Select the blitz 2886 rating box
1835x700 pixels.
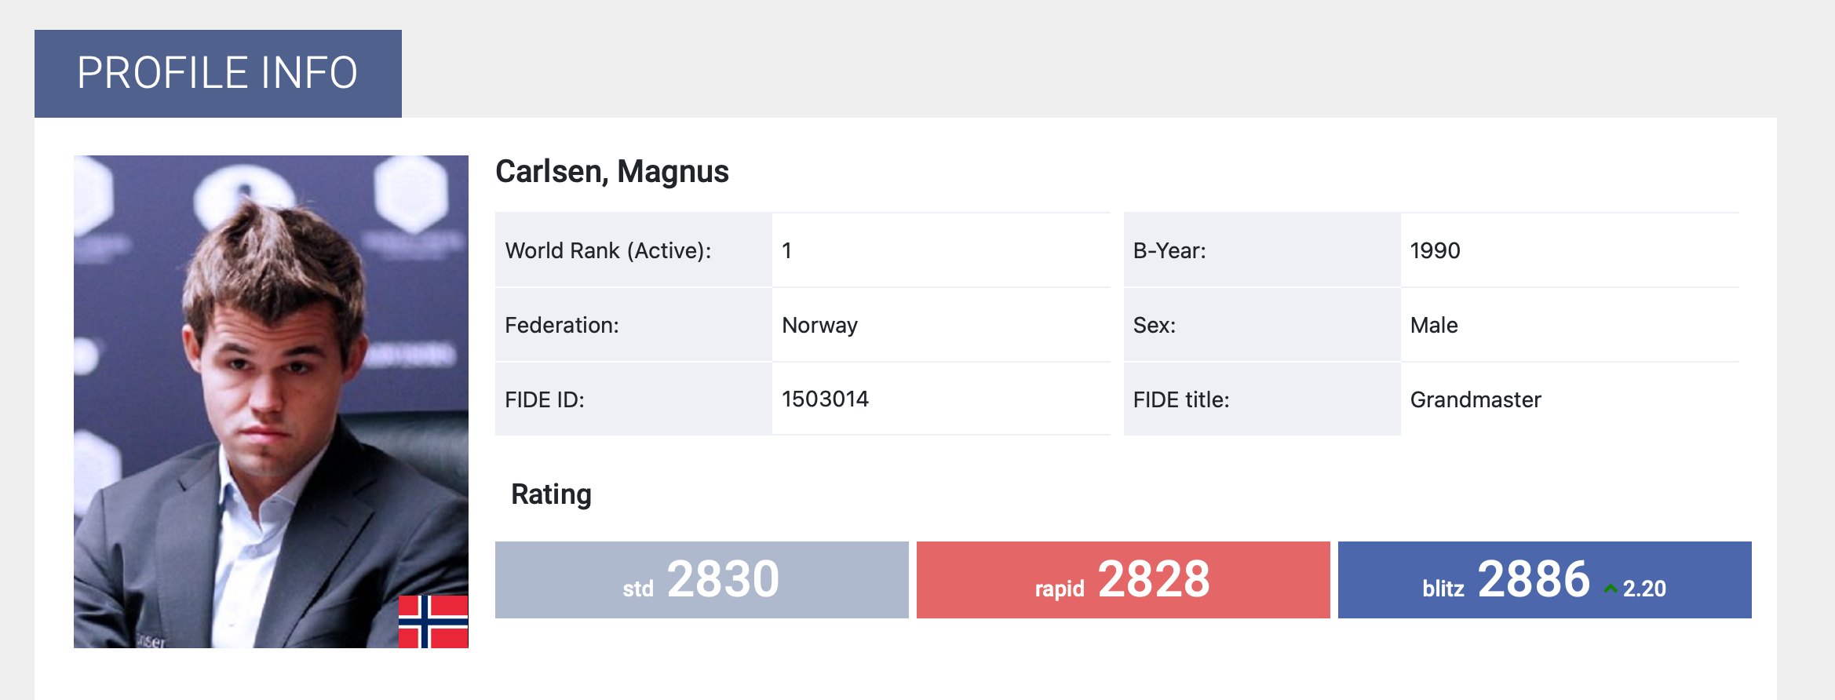tap(1545, 580)
